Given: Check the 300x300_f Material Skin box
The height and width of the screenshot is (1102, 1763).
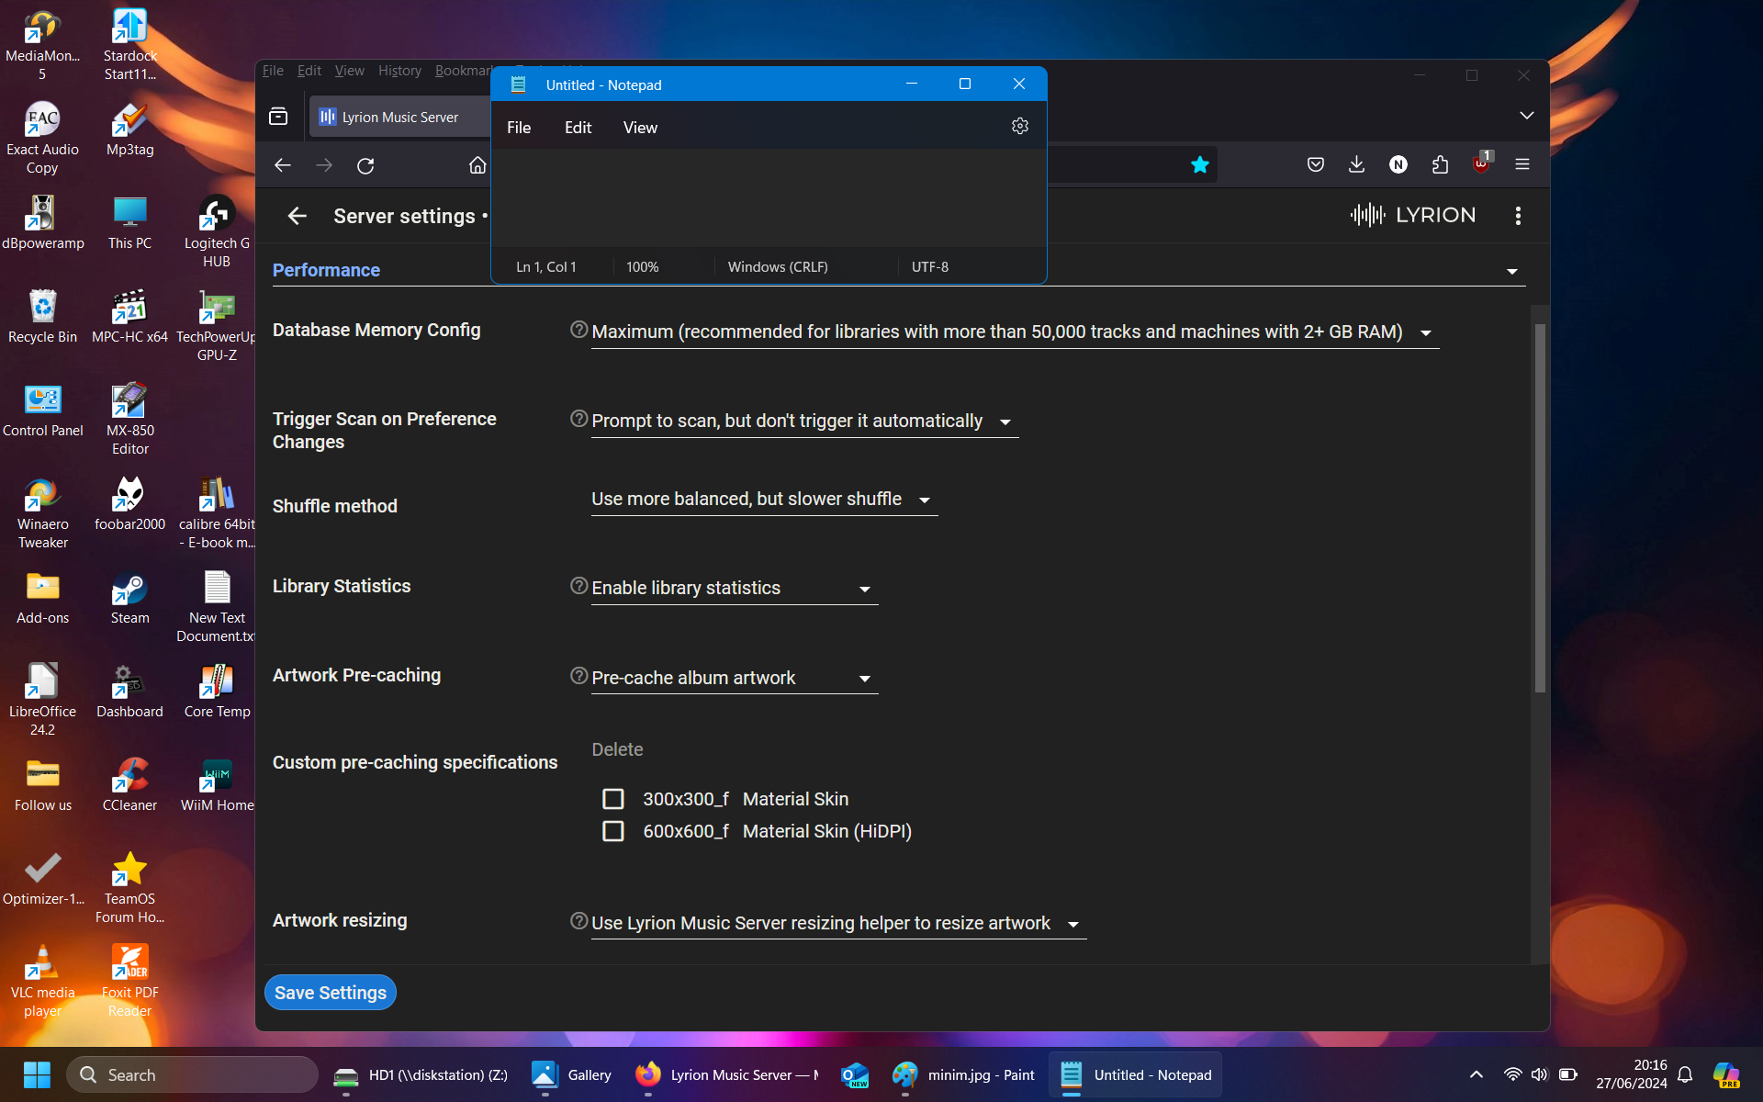Looking at the screenshot, I should point(612,799).
